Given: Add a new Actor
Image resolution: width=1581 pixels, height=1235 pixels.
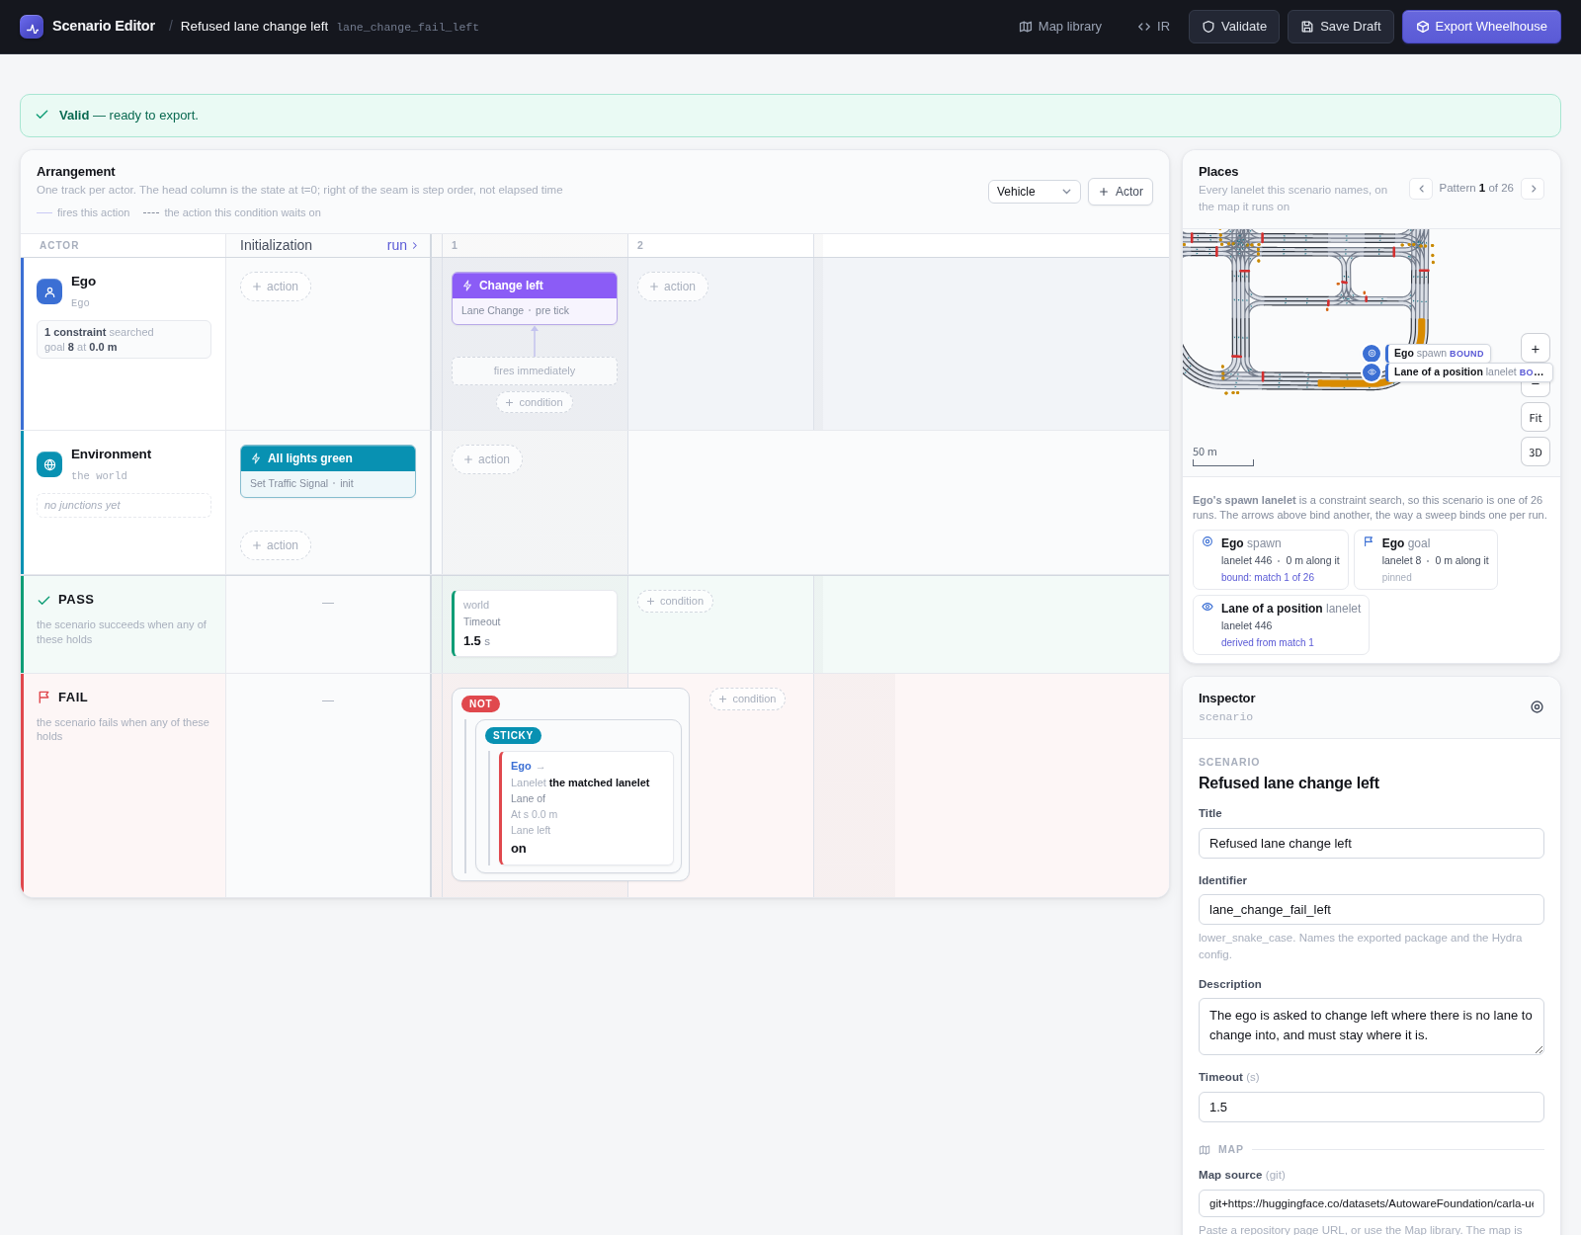Looking at the screenshot, I should coord(1121,192).
